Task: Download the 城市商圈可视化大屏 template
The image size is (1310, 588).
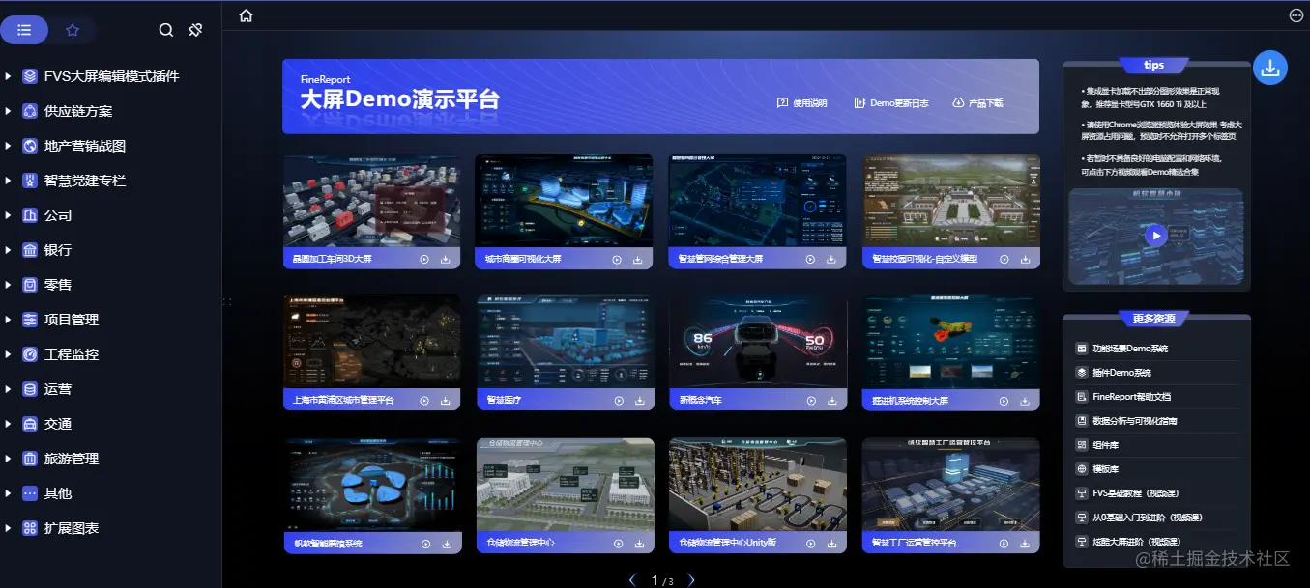Action: point(639,260)
